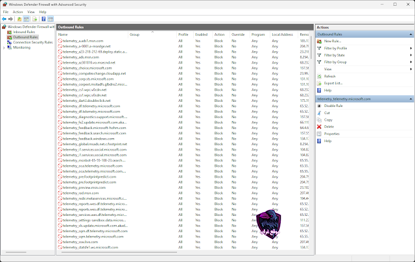Open the Help menu in menu bar
415x262 pixels.
tap(43, 12)
